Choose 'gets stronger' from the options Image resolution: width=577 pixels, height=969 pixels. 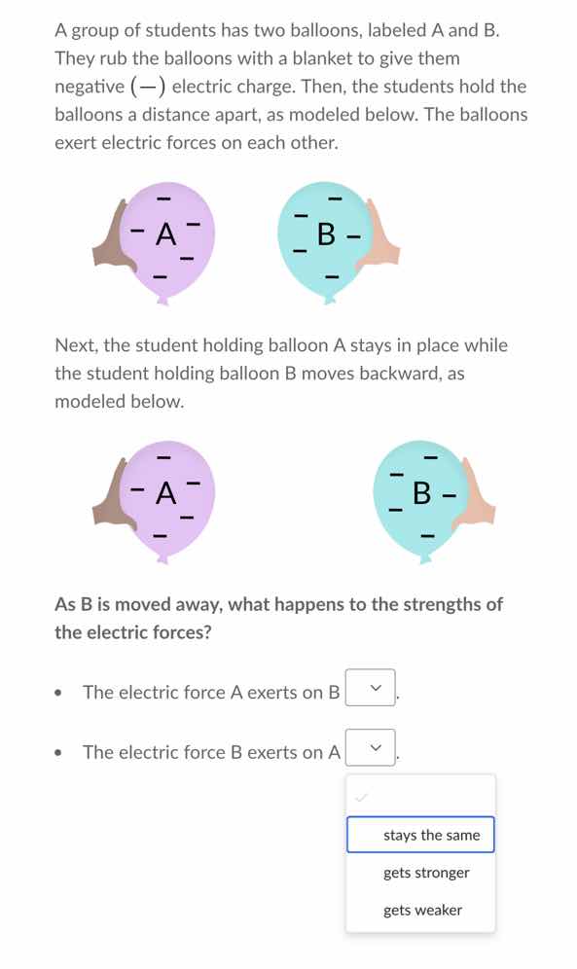(x=426, y=872)
